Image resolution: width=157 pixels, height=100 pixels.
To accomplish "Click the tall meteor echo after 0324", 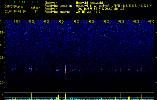I will [x=66, y=69].
